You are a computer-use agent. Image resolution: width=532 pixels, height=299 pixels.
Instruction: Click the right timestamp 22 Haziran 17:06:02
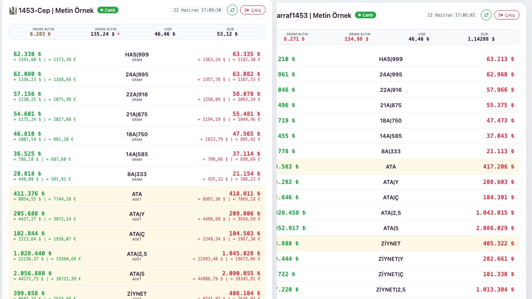451,15
